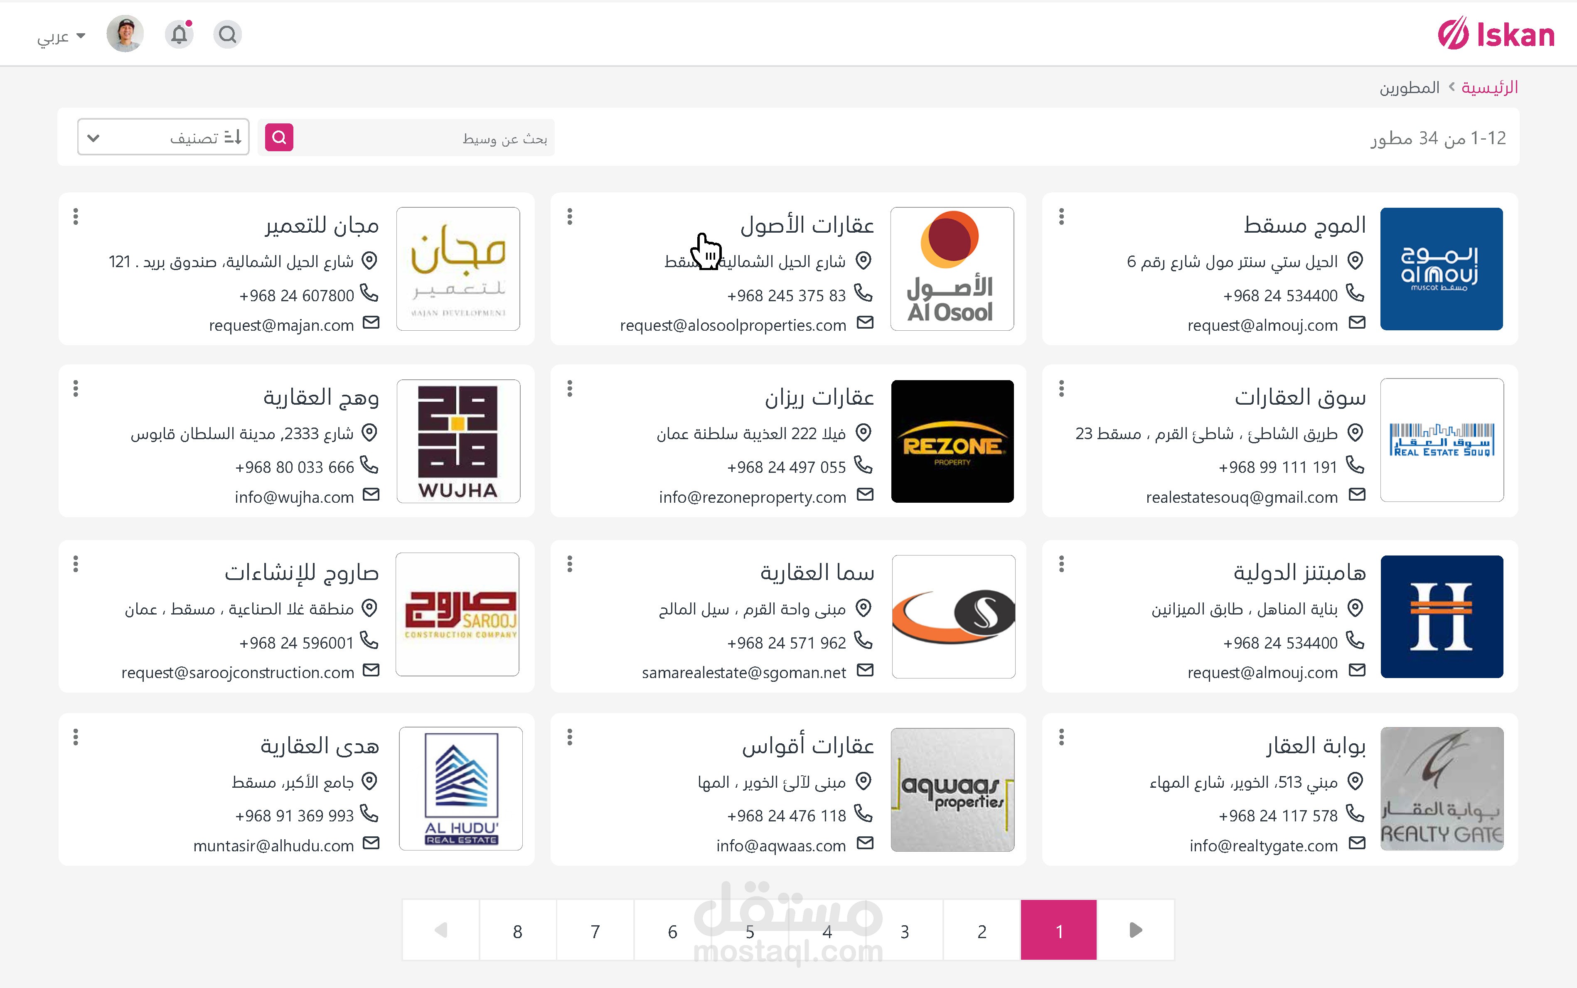Go to page 8 in pagination
This screenshot has width=1577, height=988.
pos(518,931)
